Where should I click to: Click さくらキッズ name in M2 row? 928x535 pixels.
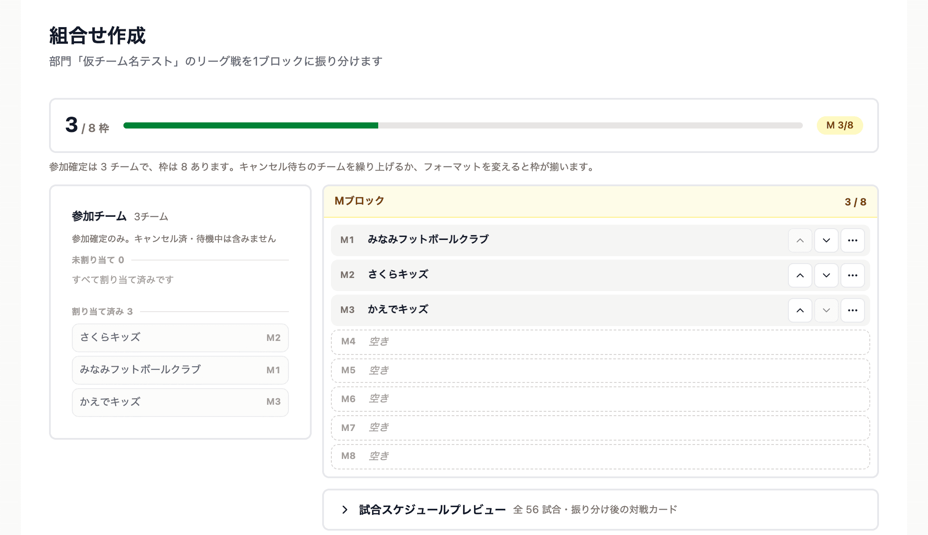(398, 274)
